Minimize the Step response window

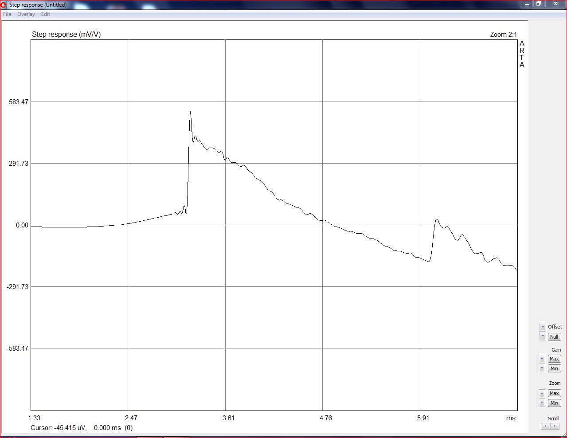coord(527,4)
